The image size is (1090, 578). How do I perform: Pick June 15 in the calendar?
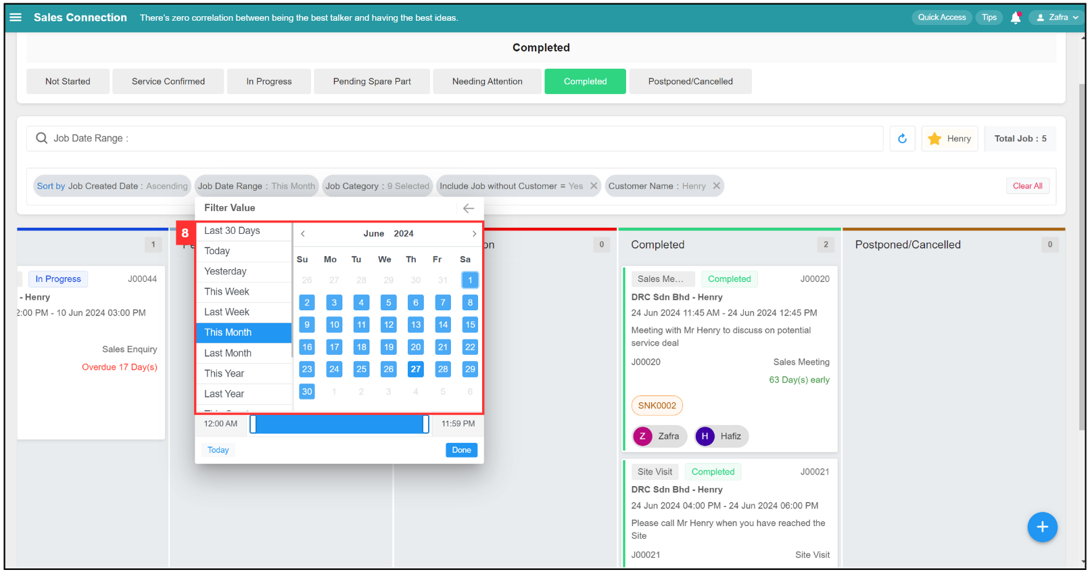(x=470, y=324)
